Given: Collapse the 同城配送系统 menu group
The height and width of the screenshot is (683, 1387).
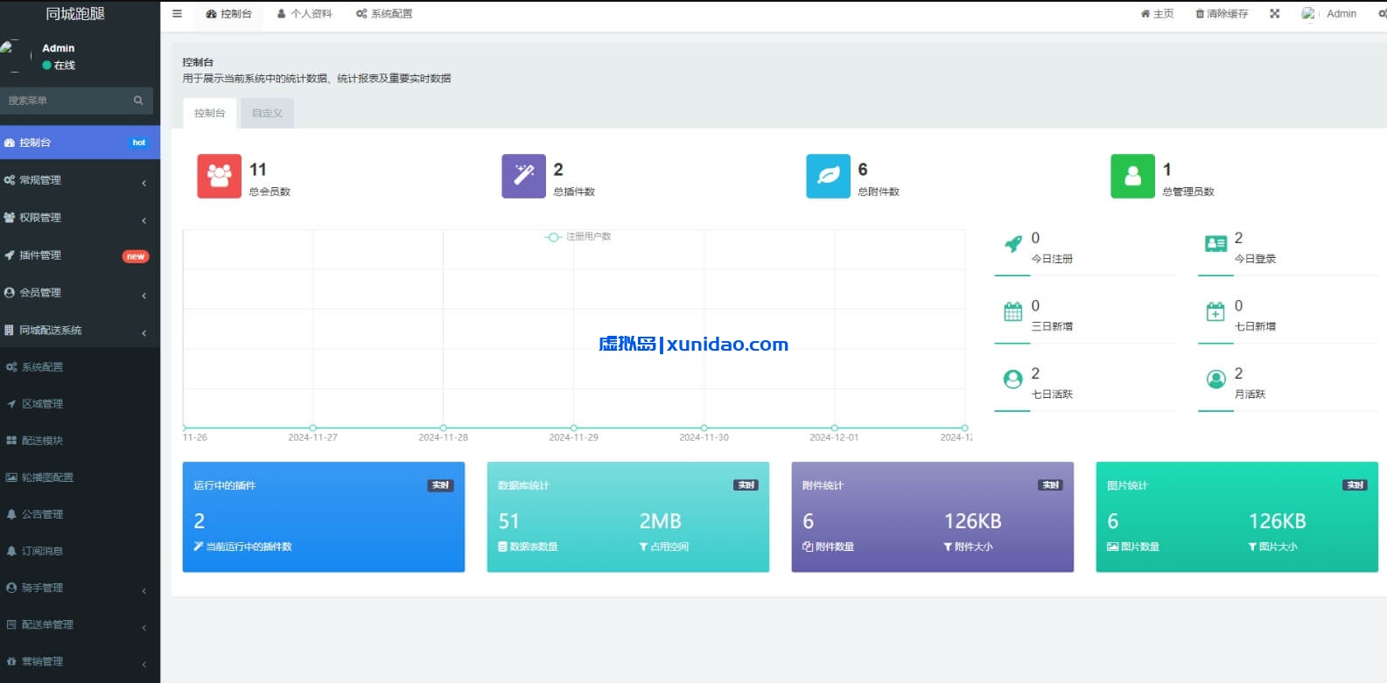Looking at the screenshot, I should [x=79, y=331].
